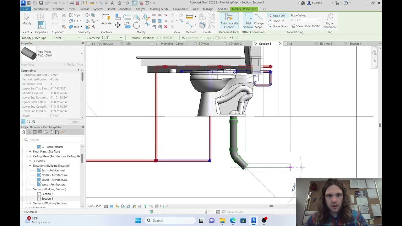This screenshot has width=402, height=226.
Task: Collapse the Constraints section
Action: tap(79, 70)
